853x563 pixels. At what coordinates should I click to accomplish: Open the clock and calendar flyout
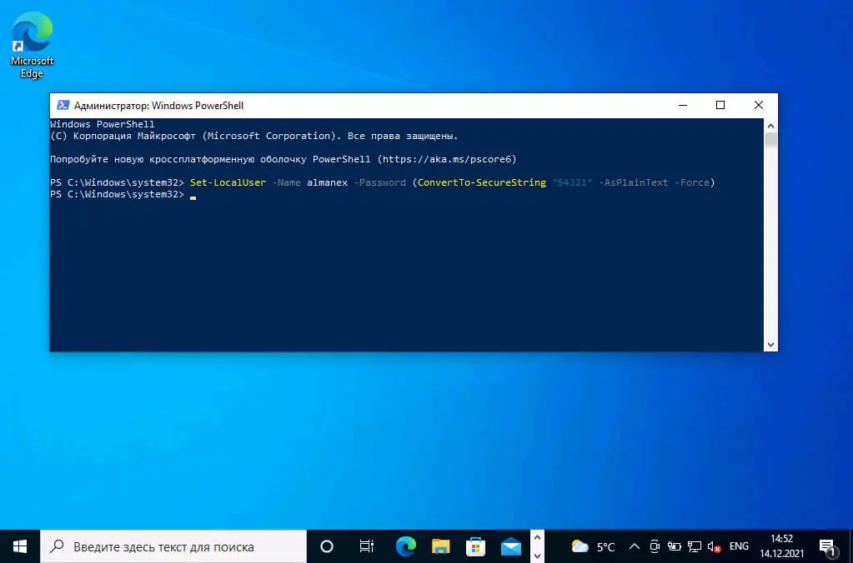point(782,546)
